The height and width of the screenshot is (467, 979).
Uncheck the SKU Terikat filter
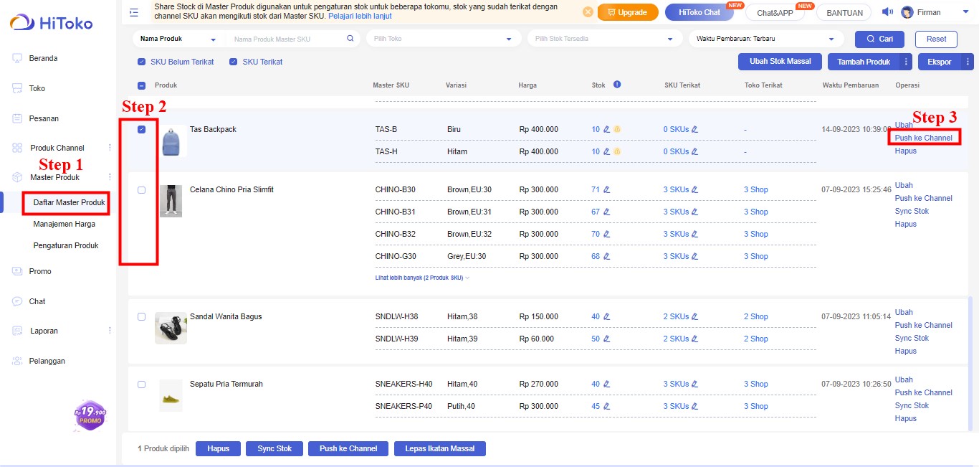coord(233,62)
